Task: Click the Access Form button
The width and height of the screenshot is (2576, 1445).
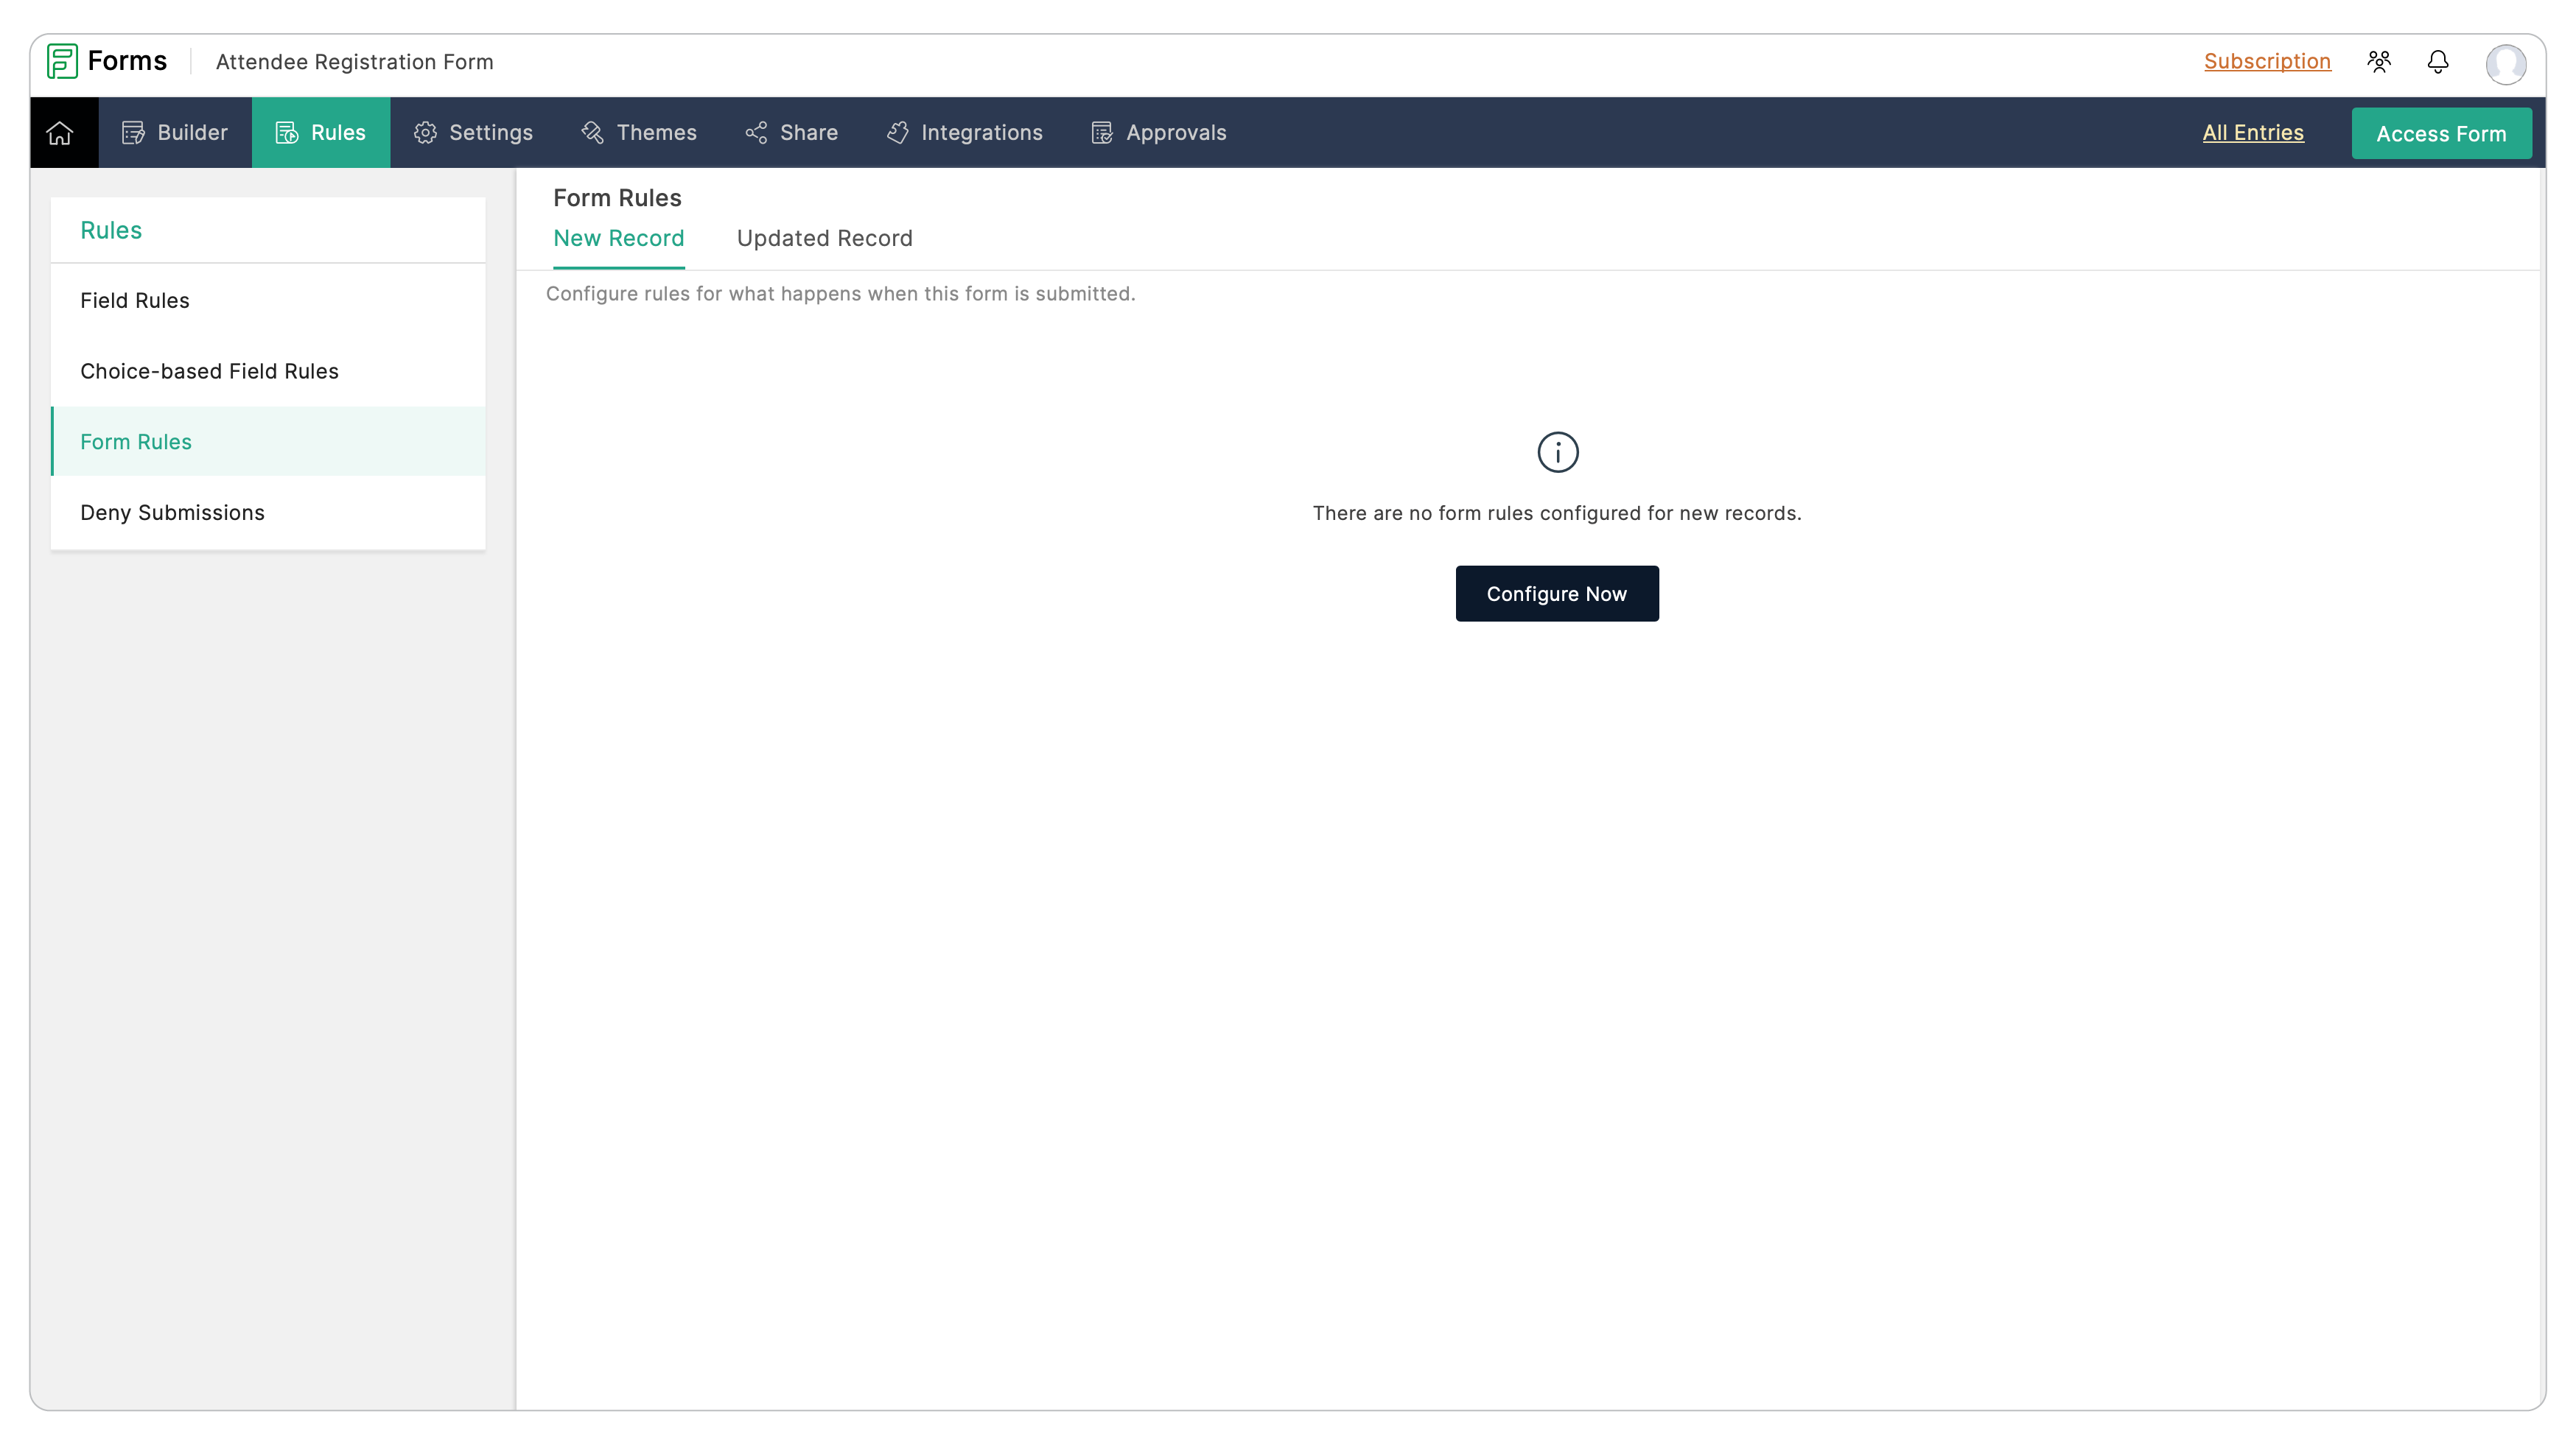Action: pos(2442,133)
